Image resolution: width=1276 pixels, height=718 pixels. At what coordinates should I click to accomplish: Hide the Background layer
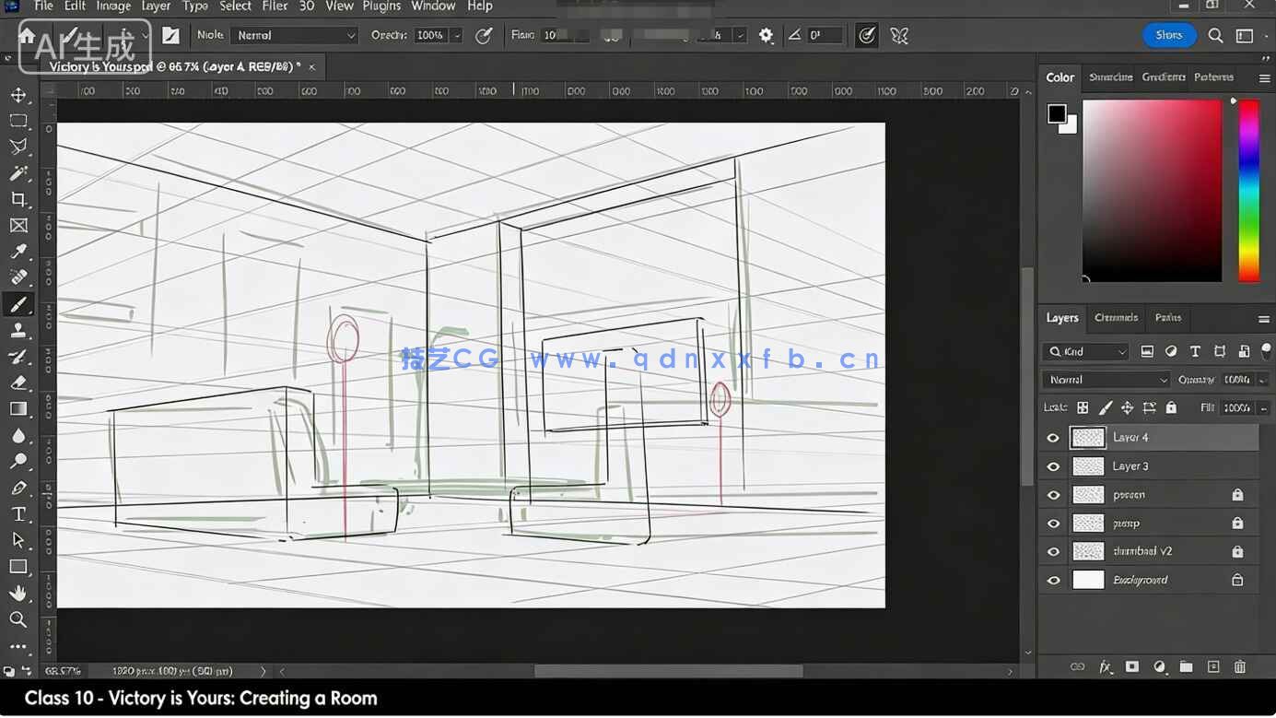1053,581
